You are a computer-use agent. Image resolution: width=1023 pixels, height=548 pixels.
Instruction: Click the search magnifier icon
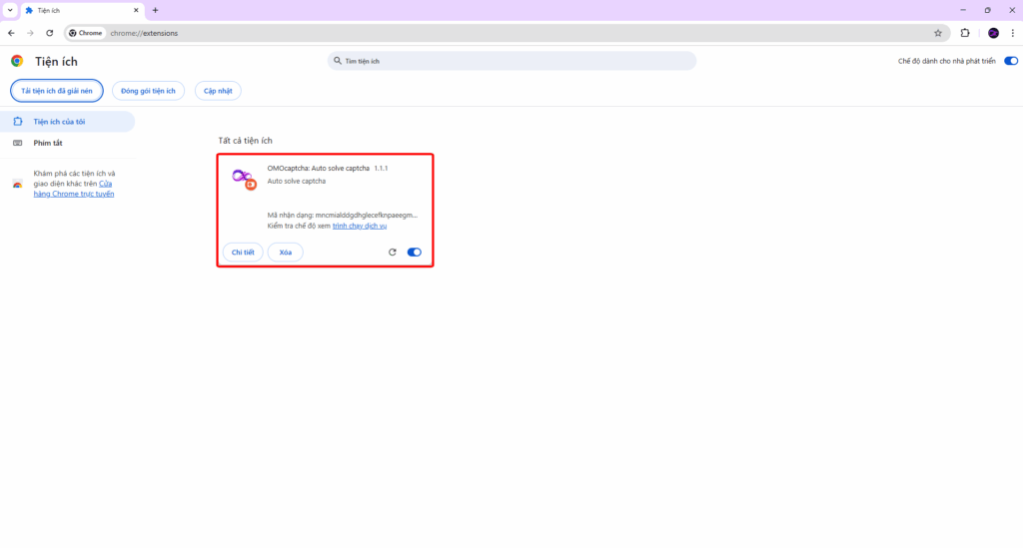[x=338, y=61]
